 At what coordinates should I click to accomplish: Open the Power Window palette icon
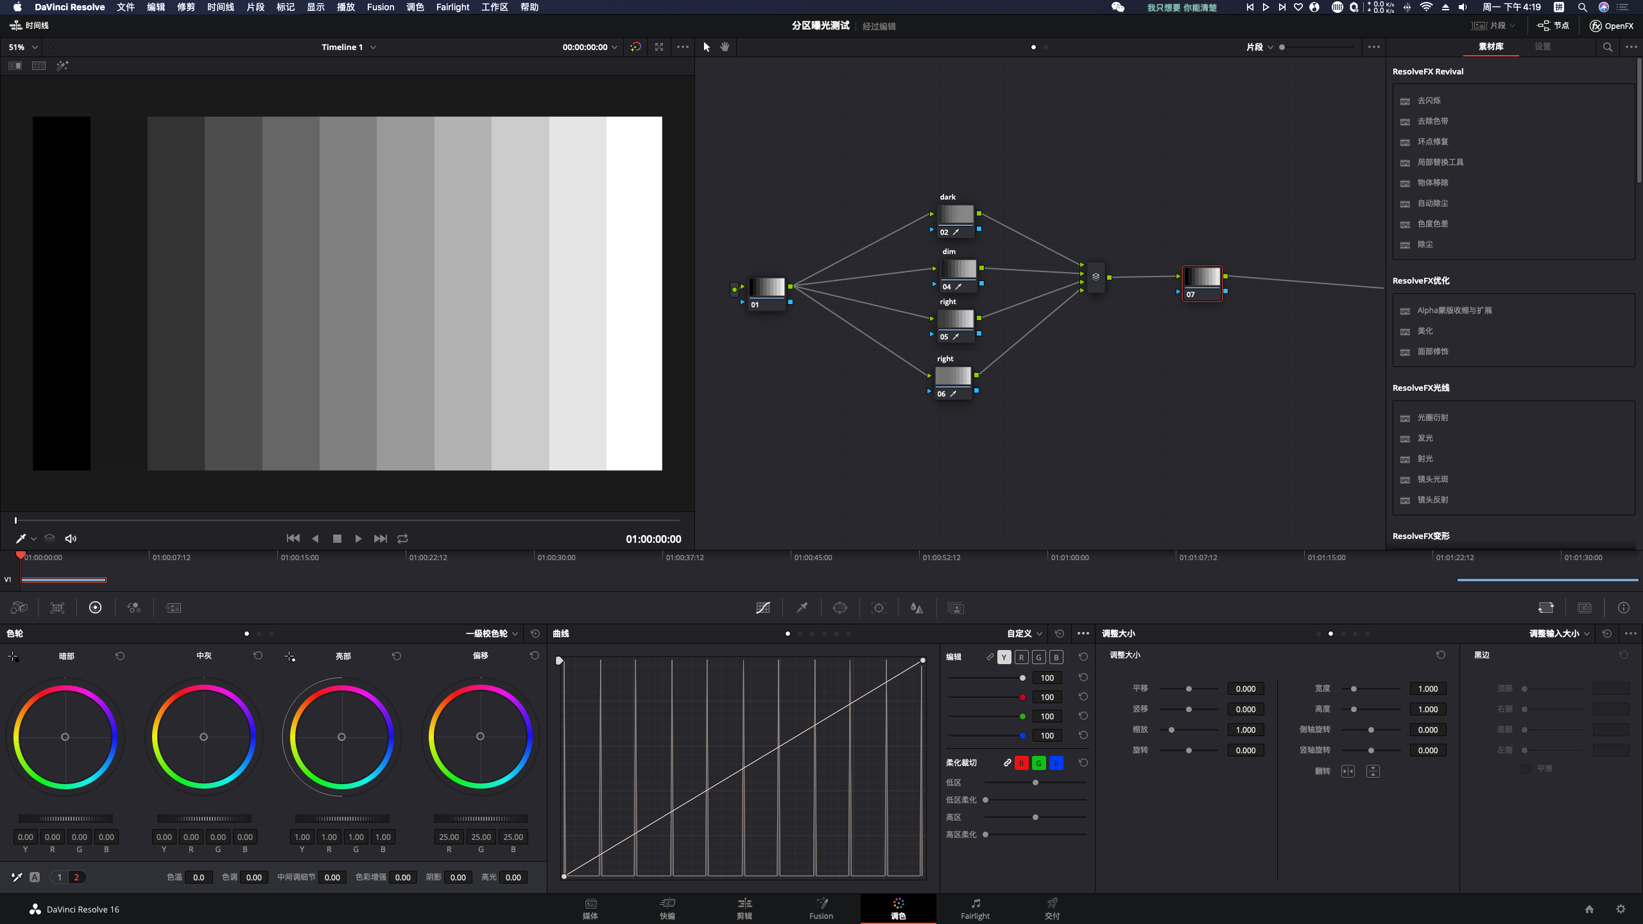840,608
